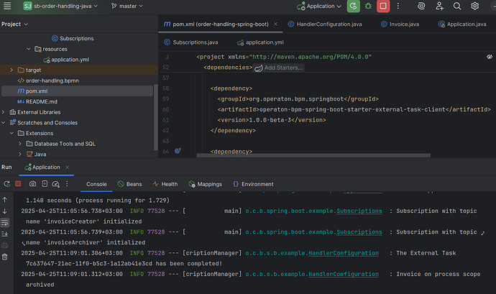Select application.yml in project tree
The height and width of the screenshot is (294, 496).
[66, 60]
